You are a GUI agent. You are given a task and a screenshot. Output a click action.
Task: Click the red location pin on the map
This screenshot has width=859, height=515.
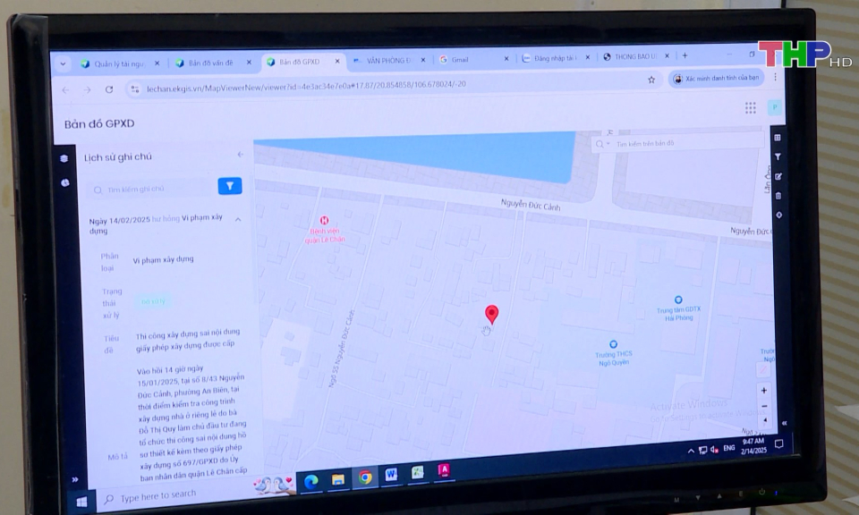point(491,313)
